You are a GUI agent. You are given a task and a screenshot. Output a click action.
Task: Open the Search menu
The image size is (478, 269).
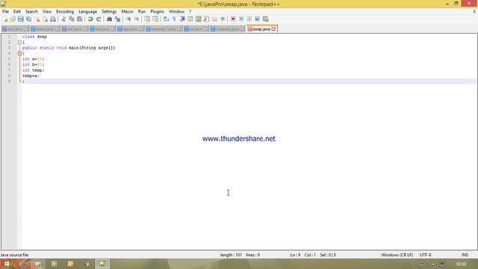[31, 12]
